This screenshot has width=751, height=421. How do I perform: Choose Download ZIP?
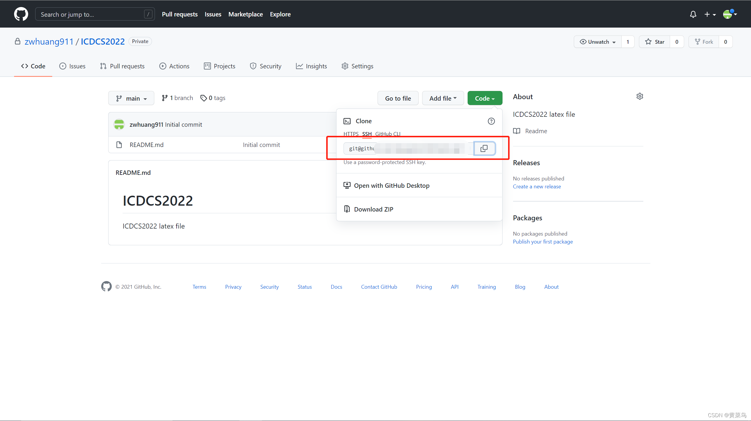419,209
